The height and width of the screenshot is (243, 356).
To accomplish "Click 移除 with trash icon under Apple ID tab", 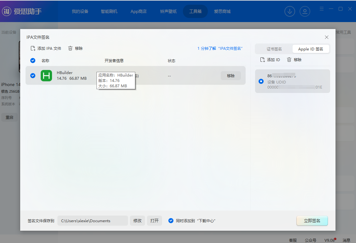I will (294, 60).
